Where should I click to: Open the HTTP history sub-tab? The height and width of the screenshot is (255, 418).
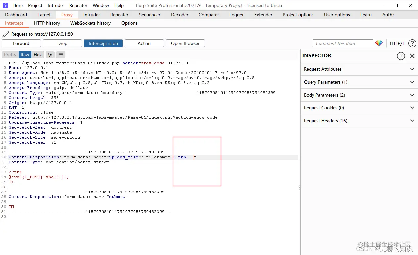(47, 23)
